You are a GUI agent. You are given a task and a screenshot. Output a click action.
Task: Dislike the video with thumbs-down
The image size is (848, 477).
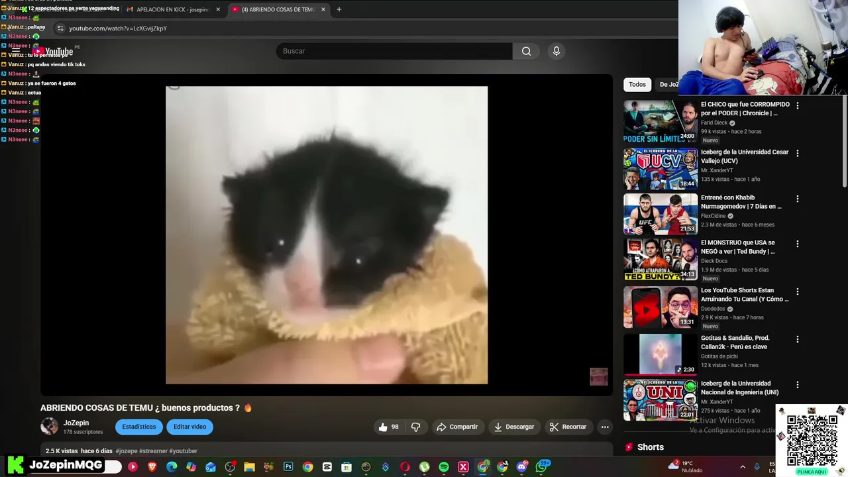(415, 427)
